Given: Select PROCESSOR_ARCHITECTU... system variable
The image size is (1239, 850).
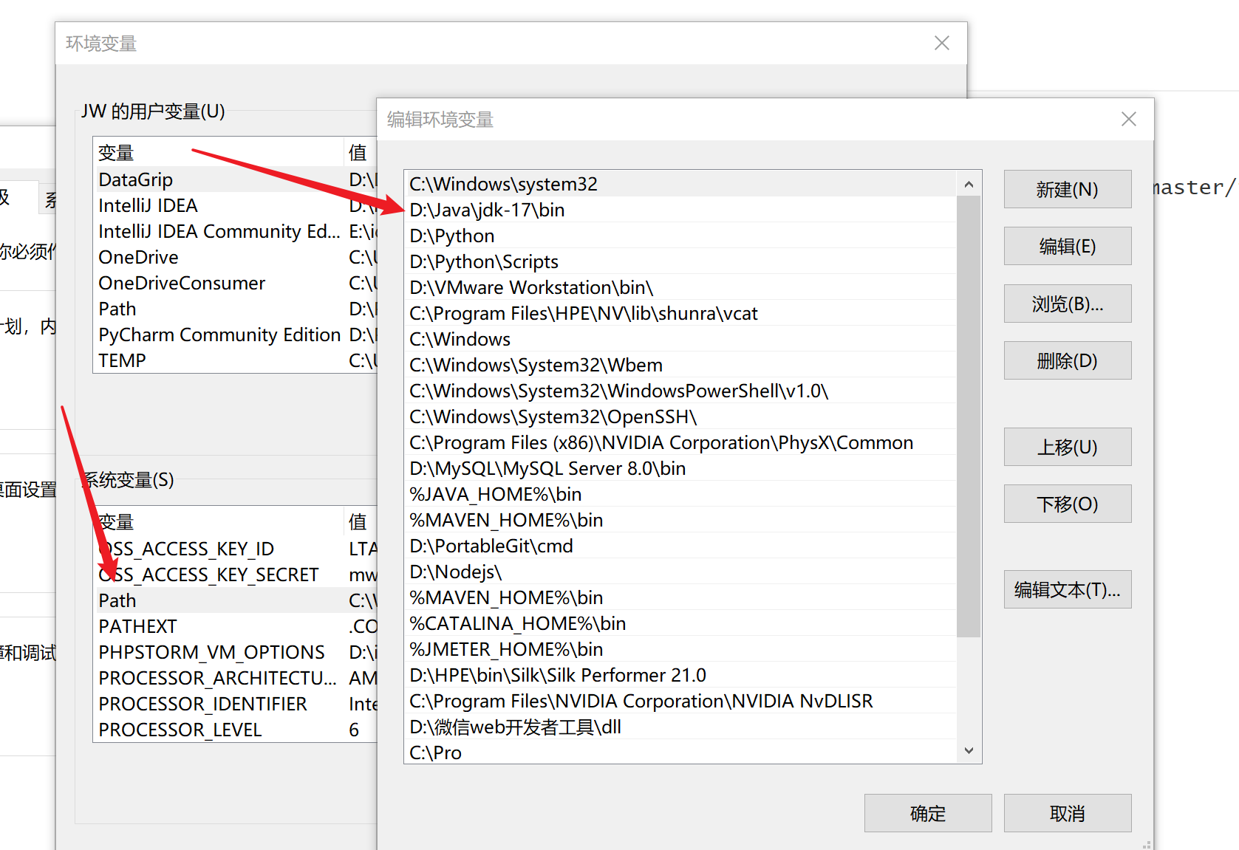Looking at the screenshot, I should coord(235,678).
